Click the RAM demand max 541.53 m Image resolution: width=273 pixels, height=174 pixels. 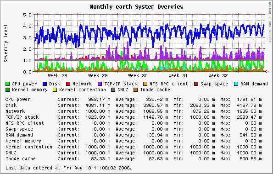click(251, 135)
